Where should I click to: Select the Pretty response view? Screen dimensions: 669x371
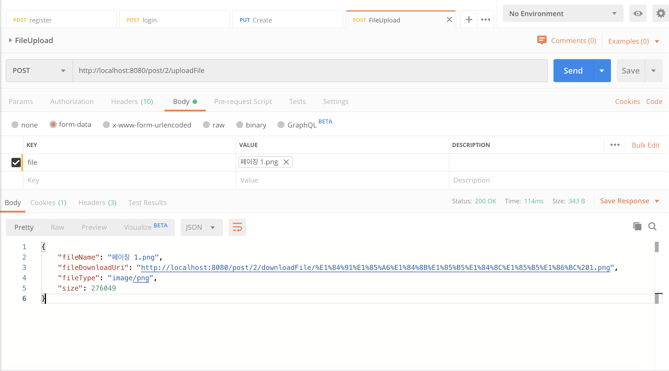[24, 227]
